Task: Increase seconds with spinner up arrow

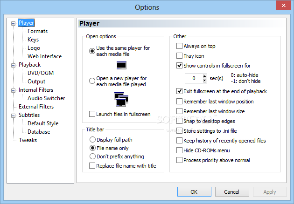Action: coord(205,76)
